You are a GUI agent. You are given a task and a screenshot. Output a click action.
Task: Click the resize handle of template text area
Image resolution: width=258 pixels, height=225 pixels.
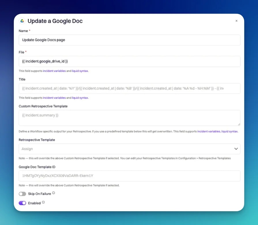(239, 124)
